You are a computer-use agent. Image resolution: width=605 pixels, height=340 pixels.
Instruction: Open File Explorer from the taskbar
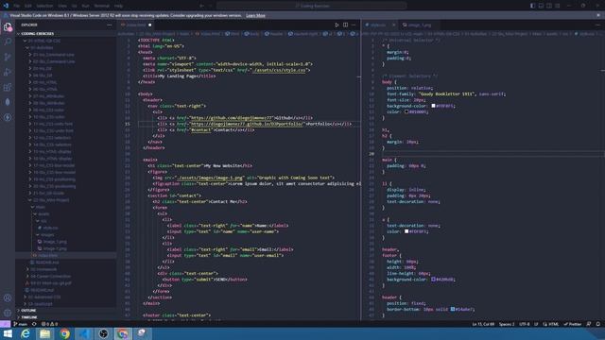click(x=44, y=333)
